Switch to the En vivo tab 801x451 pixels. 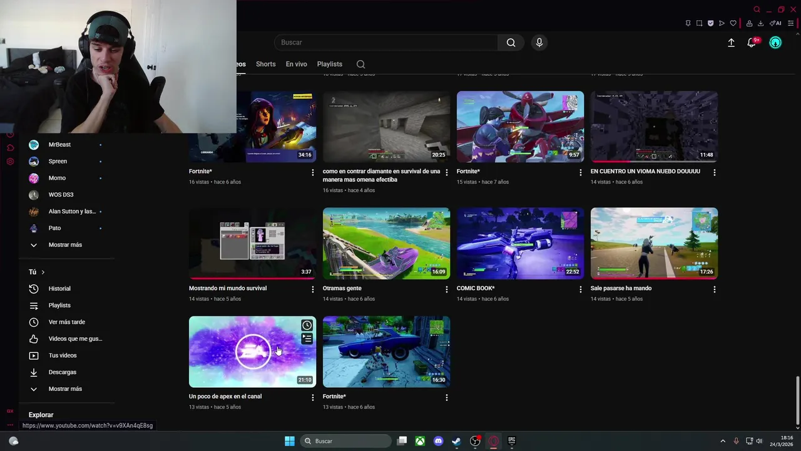click(296, 64)
